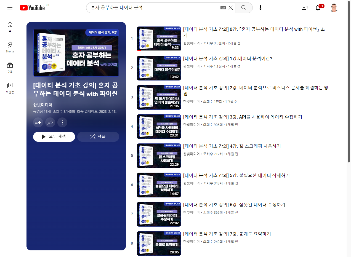Viewport: 351px width, 257px height.
Task: Open Library in the sidebar
Action: 10,88
